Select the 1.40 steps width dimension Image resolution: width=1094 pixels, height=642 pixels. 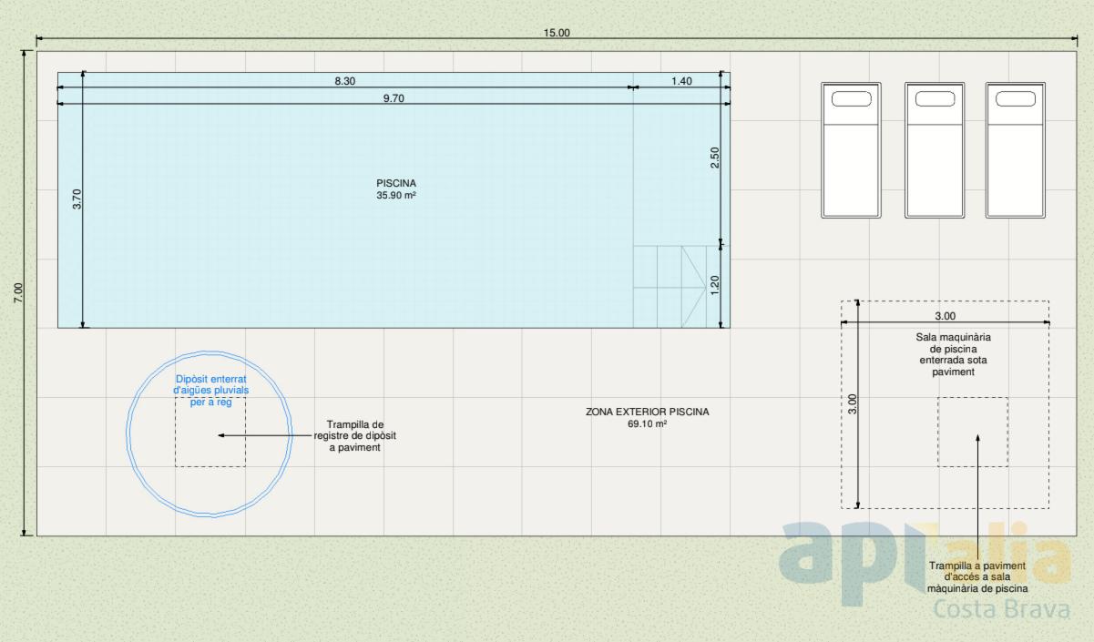point(681,81)
